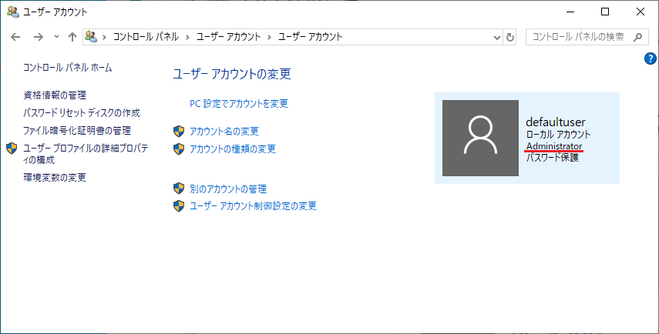Click the defaultuser profile picture
659x334 pixels.
pyautogui.click(x=480, y=138)
